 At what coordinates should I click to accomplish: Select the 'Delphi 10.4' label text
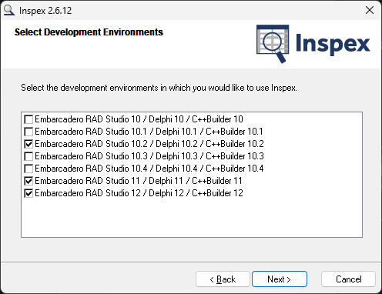point(176,169)
